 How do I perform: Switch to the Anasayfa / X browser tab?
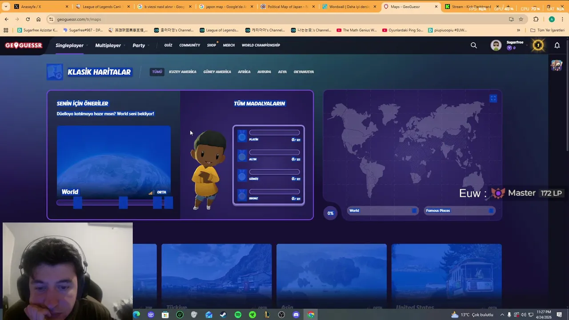[x=41, y=7]
